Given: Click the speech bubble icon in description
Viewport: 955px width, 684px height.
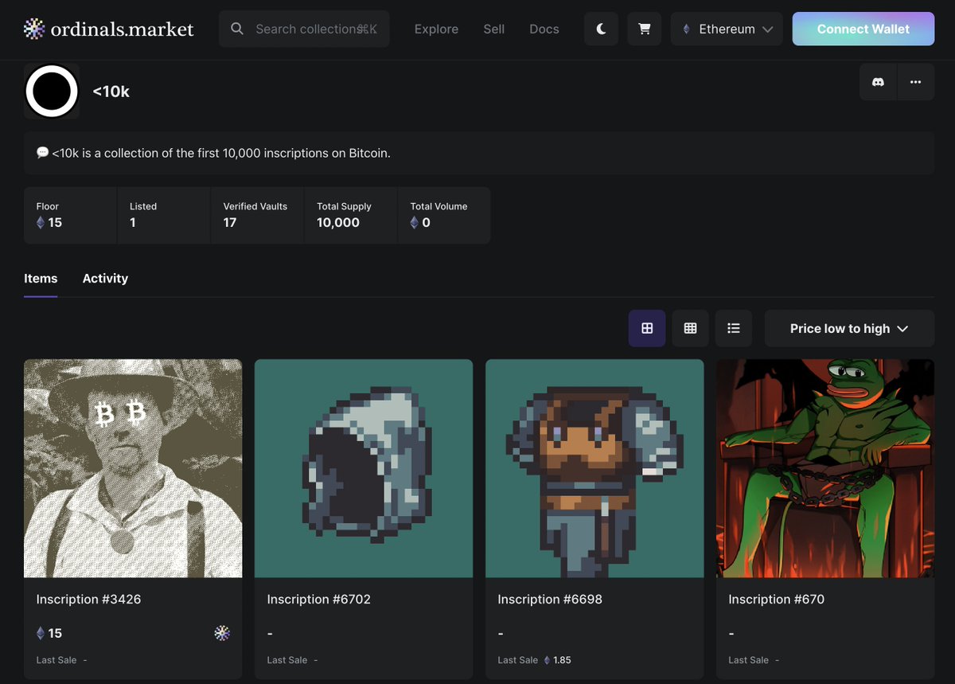Looking at the screenshot, I should click(x=42, y=152).
